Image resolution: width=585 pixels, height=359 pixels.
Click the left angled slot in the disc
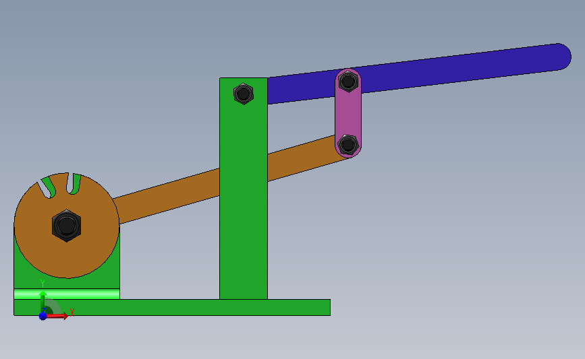47,188
